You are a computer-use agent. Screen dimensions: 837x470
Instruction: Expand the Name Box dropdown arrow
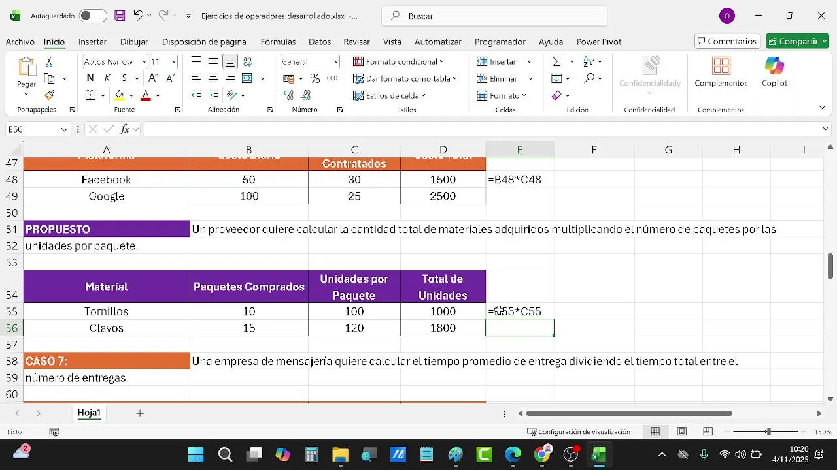pos(64,129)
